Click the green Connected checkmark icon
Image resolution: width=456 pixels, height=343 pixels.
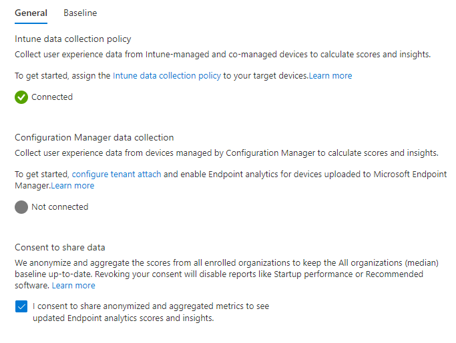pos(21,97)
